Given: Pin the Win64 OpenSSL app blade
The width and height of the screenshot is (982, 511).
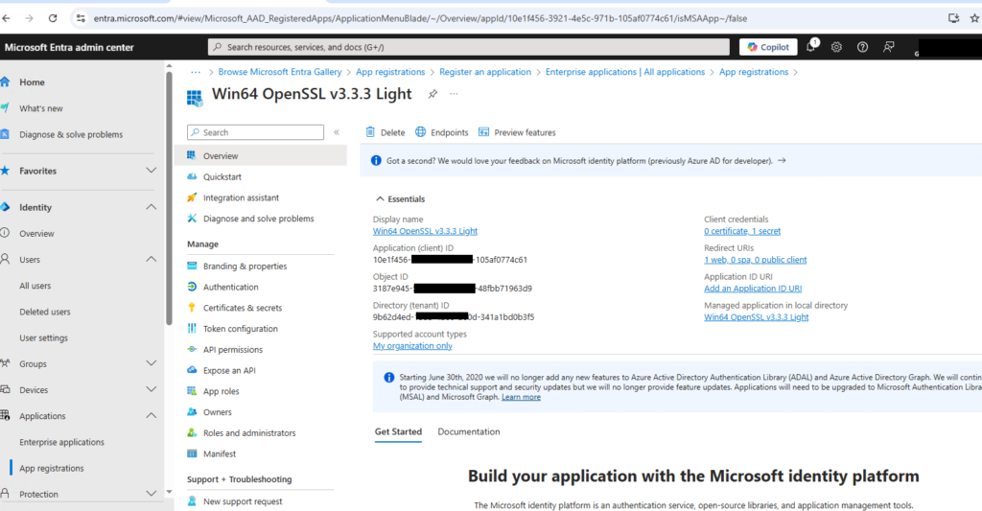Looking at the screenshot, I should 433,94.
